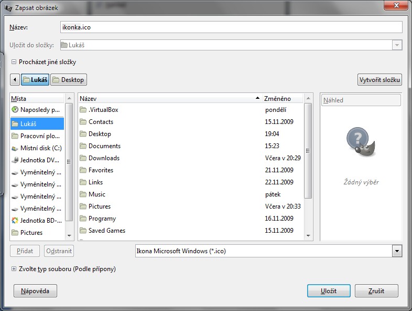Select Programy folder name text
This screenshot has height=311, width=412.
102,219
